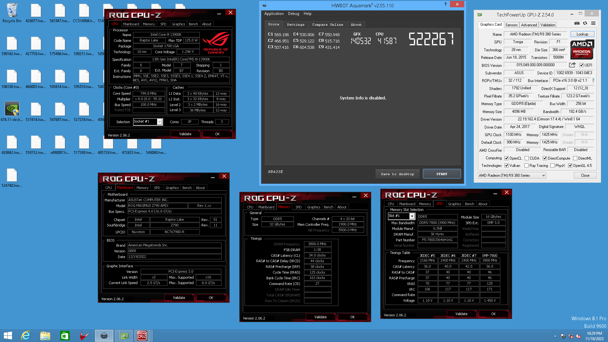Open the Debug menu in Aquamark
Viewport: 608px width, 342px height.
pyautogui.click(x=294, y=14)
